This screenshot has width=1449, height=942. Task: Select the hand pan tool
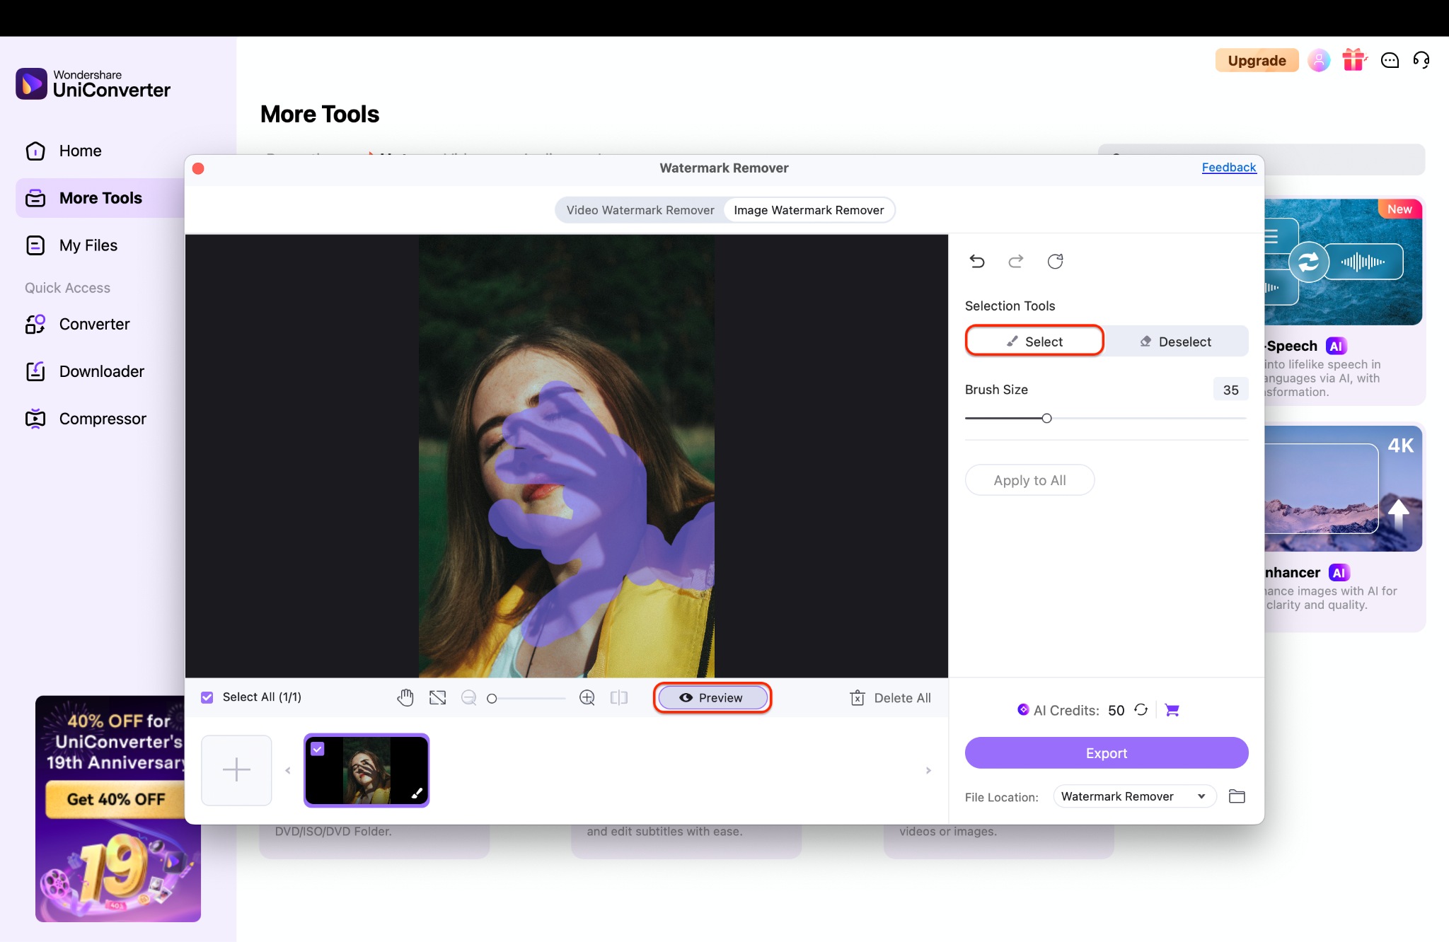(405, 698)
